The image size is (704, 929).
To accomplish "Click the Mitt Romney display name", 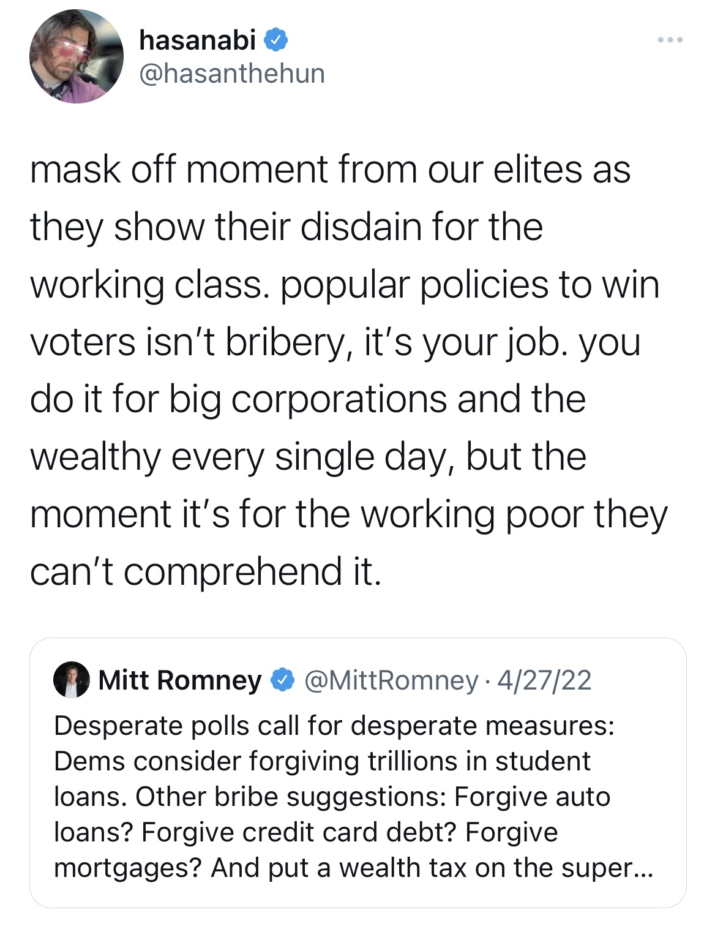I will 179,680.
